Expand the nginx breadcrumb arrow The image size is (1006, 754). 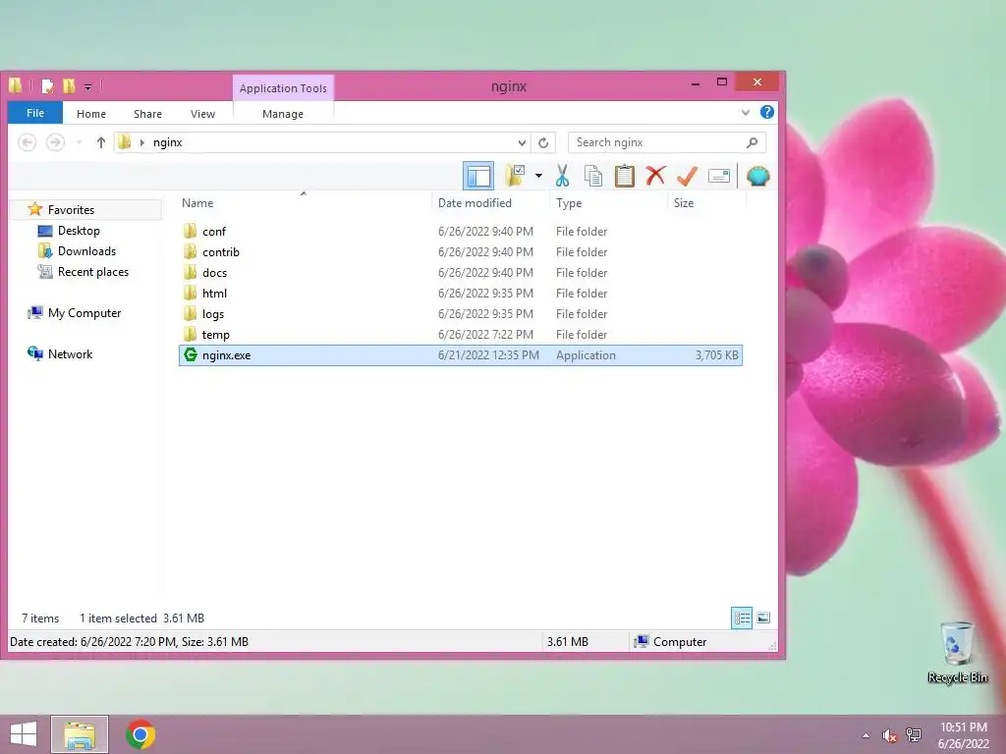click(x=141, y=142)
